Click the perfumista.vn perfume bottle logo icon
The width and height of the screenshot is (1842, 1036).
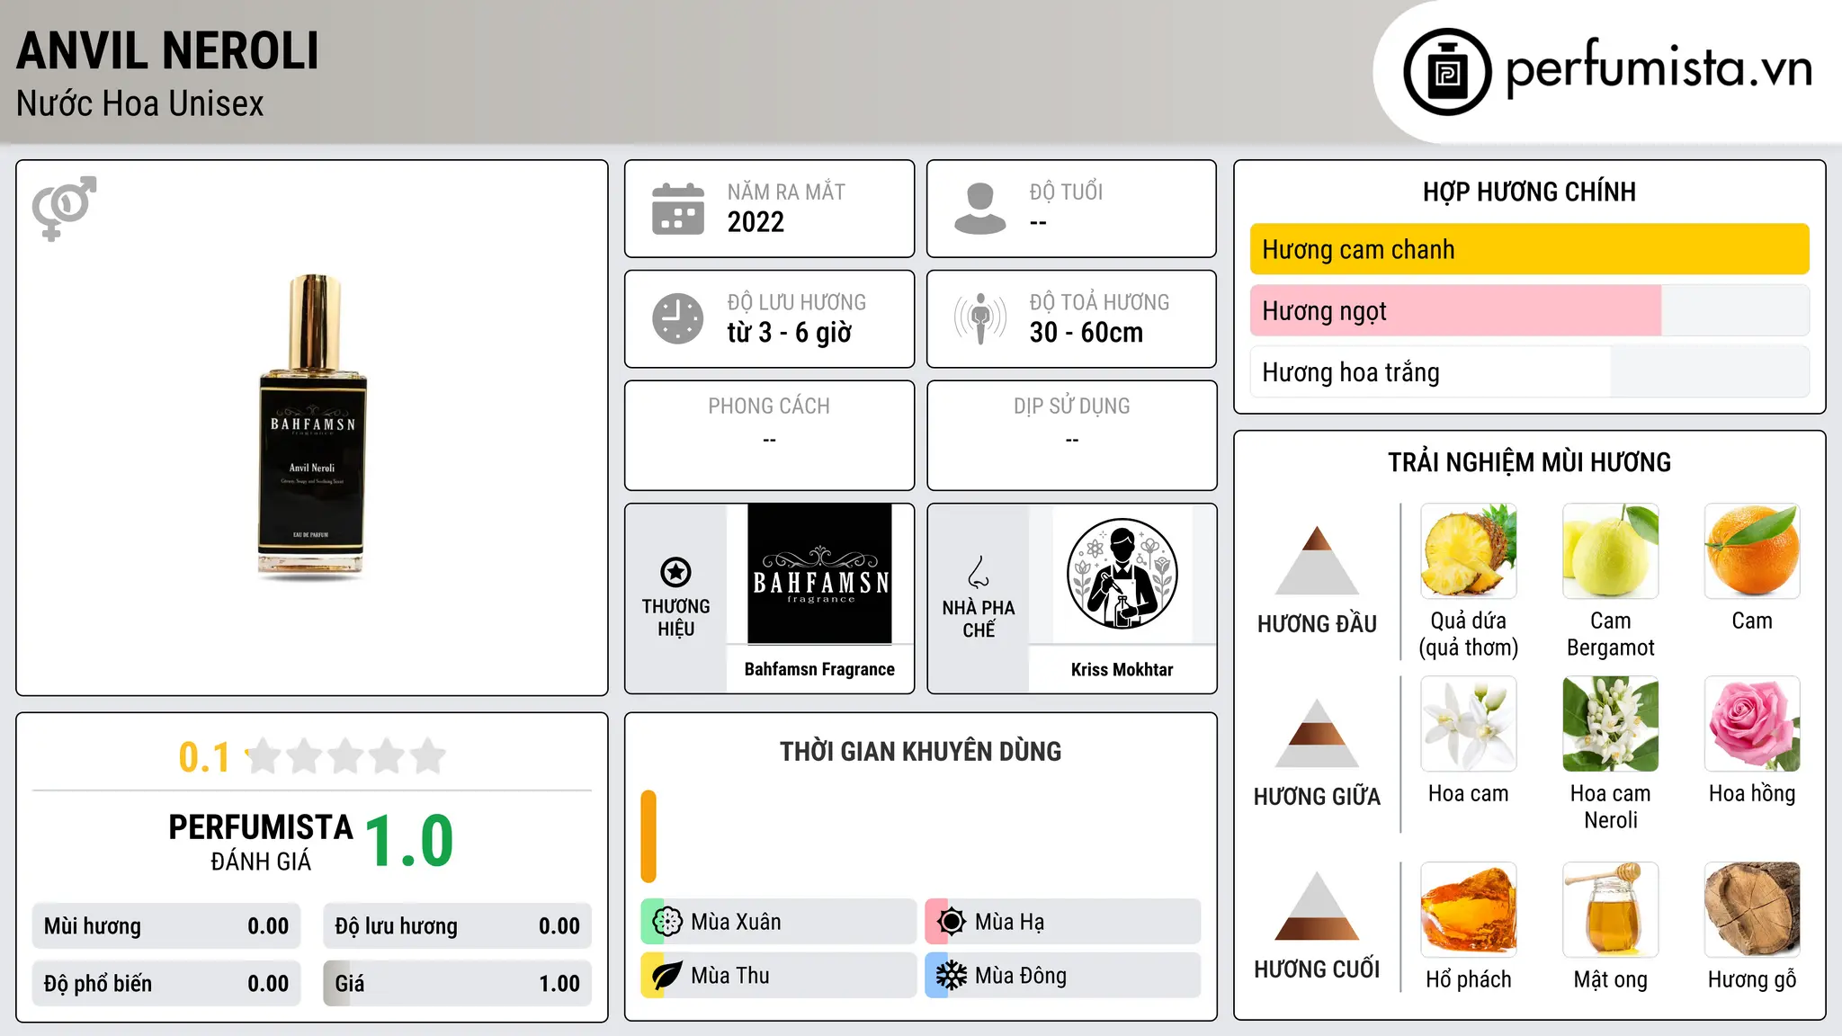click(x=1447, y=72)
